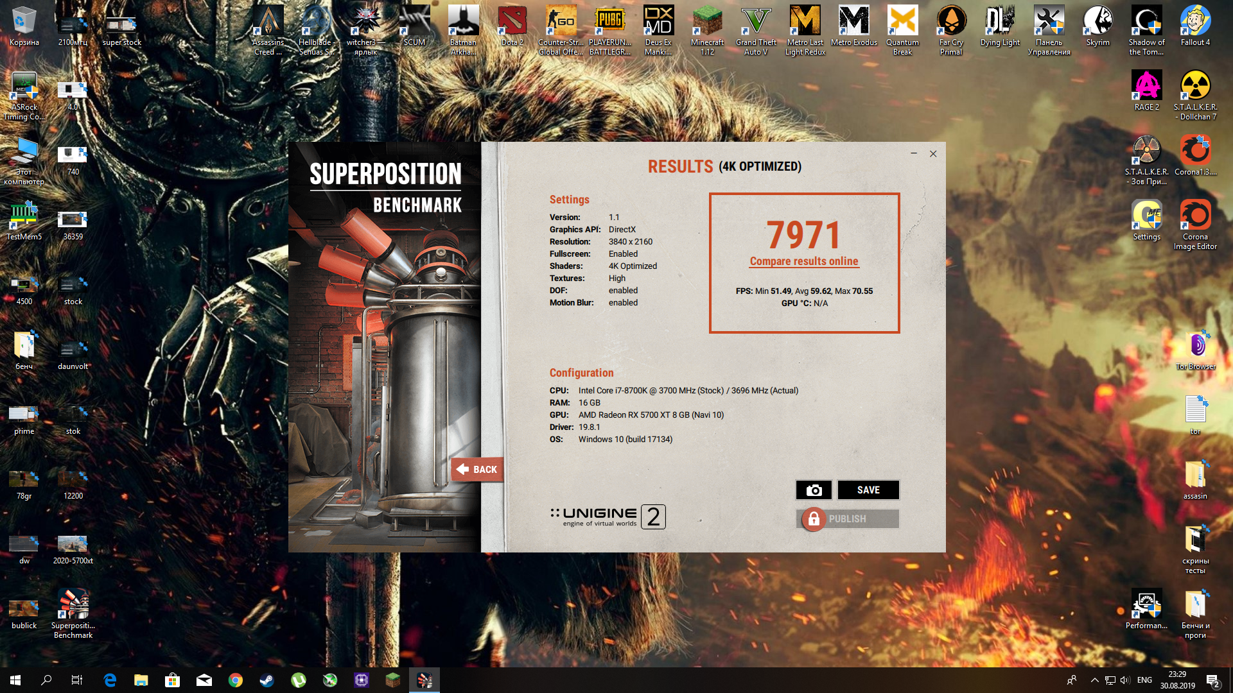
Task: Click the locked PUBLISH button
Action: [847, 518]
